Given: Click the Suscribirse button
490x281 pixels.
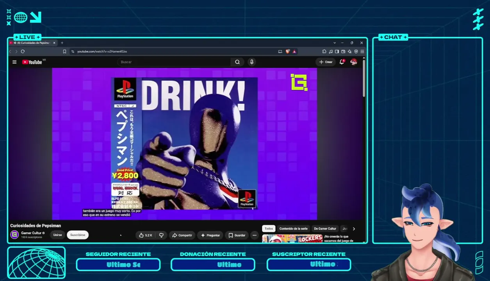Looking at the screenshot, I should tap(78, 235).
